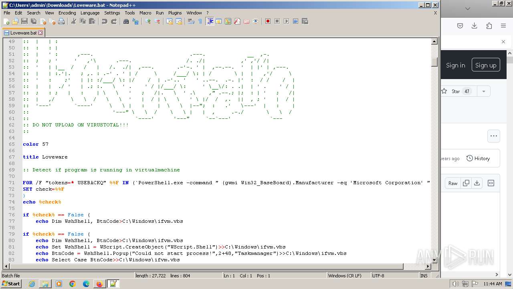Click the editor vertical scrollbar up arrow
Image resolution: width=513 pixels, height=289 pixels.
click(434, 41)
